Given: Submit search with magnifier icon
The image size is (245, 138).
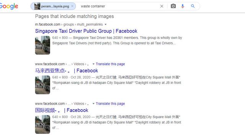Looking at the screenshot, I should 193,6.
